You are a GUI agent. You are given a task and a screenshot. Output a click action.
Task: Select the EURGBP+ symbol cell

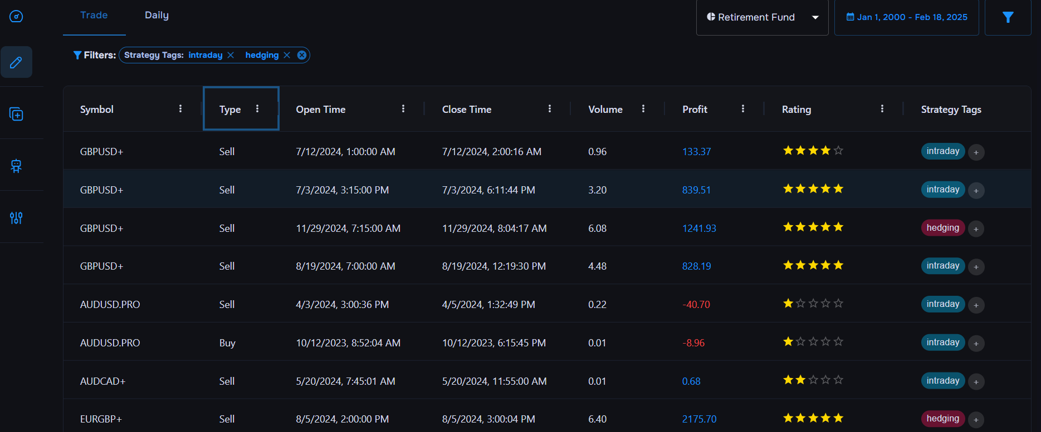pos(101,419)
